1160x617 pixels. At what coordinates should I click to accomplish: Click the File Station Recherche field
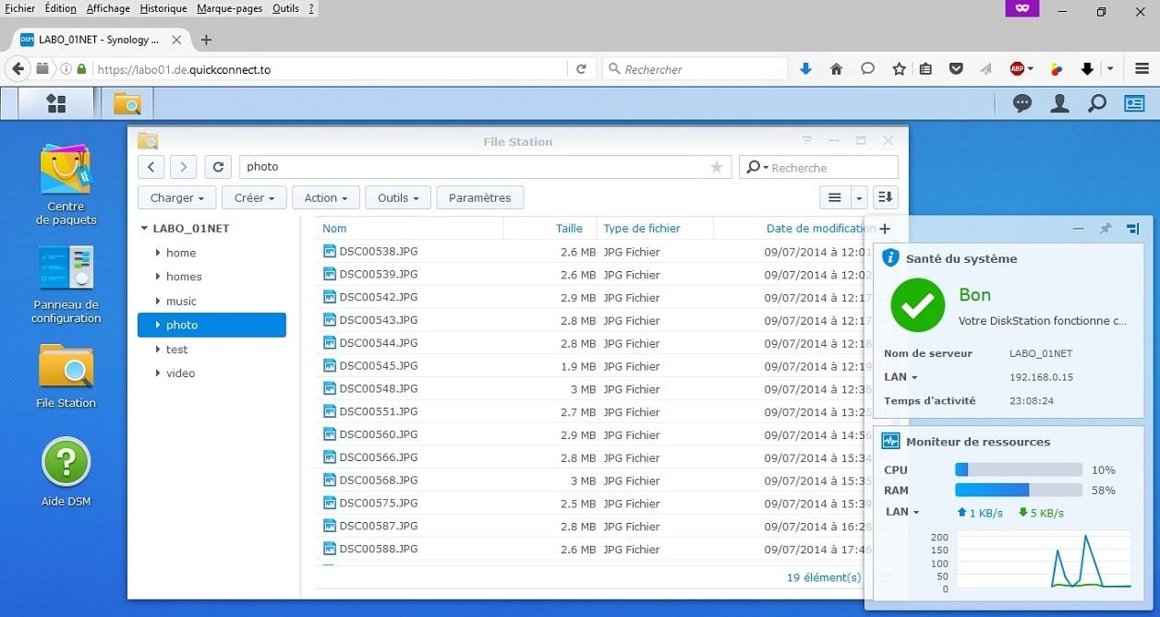818,167
